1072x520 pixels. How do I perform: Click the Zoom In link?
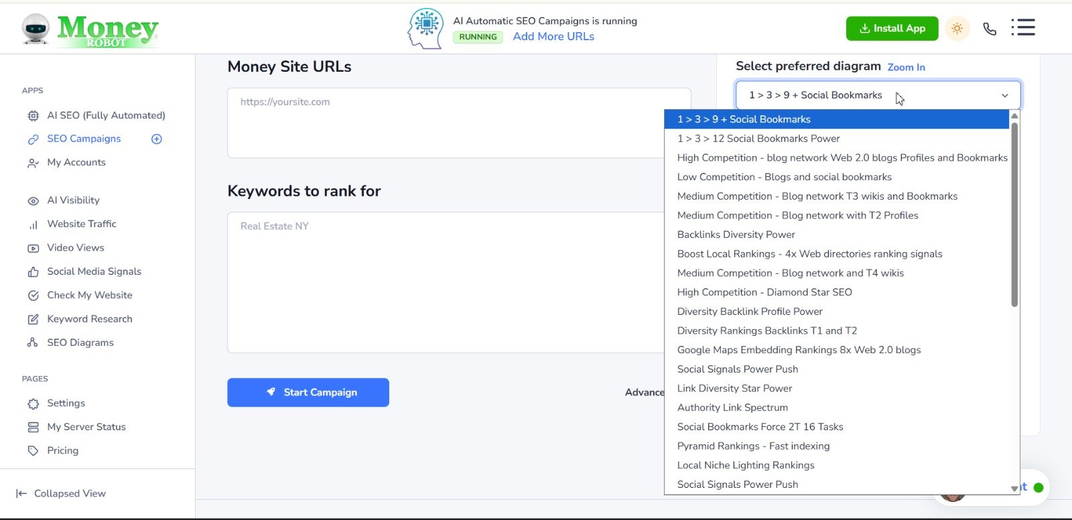point(906,67)
